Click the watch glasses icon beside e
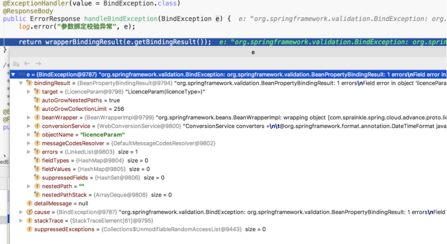 tap(22, 75)
